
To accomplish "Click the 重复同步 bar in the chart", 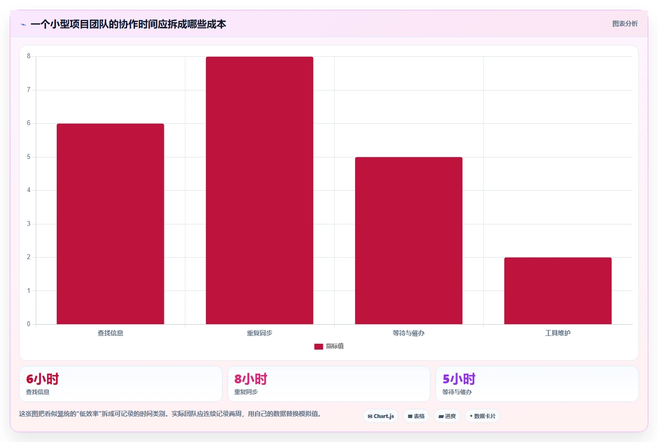I will tap(259, 190).
